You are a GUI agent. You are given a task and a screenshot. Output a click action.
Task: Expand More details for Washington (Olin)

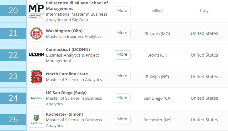click(122, 33)
